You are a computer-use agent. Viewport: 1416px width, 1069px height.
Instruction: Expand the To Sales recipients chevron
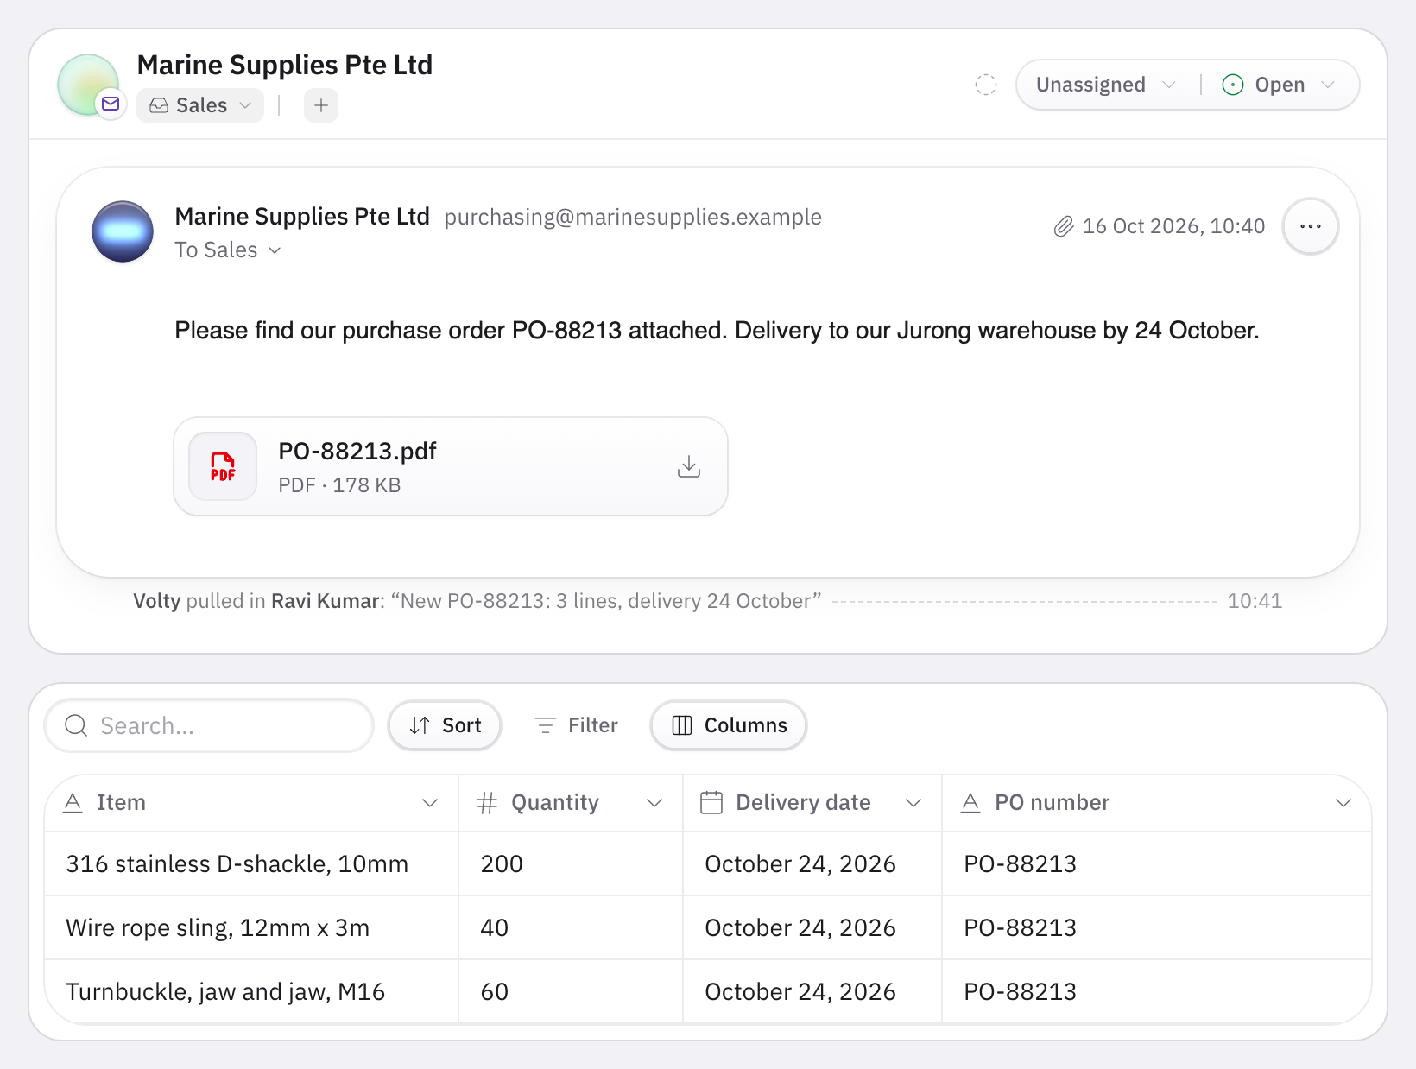pyautogui.click(x=275, y=250)
